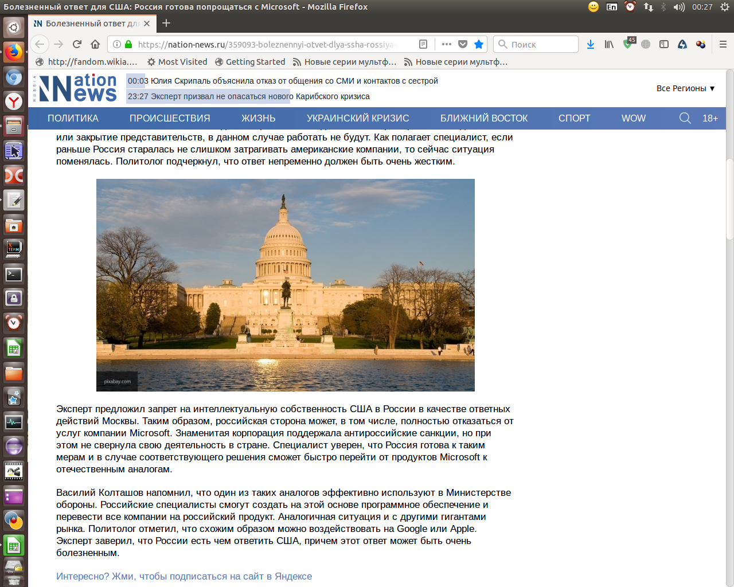Follow the Яндекс subscription link
Image resolution: width=734 pixels, height=587 pixels.
[184, 576]
